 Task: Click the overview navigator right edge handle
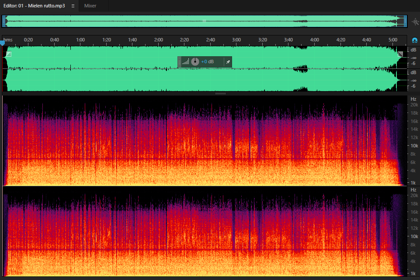[405, 21]
